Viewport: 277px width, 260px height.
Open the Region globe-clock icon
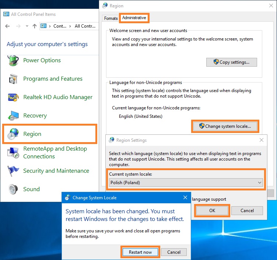click(13, 134)
